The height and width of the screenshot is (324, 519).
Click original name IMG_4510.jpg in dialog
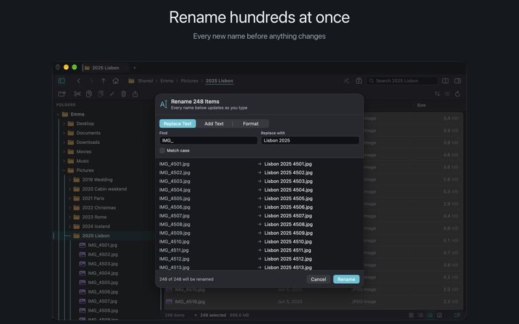174,242
